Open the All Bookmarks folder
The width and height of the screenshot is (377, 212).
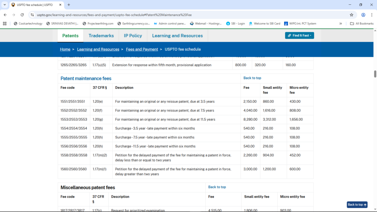362,24
